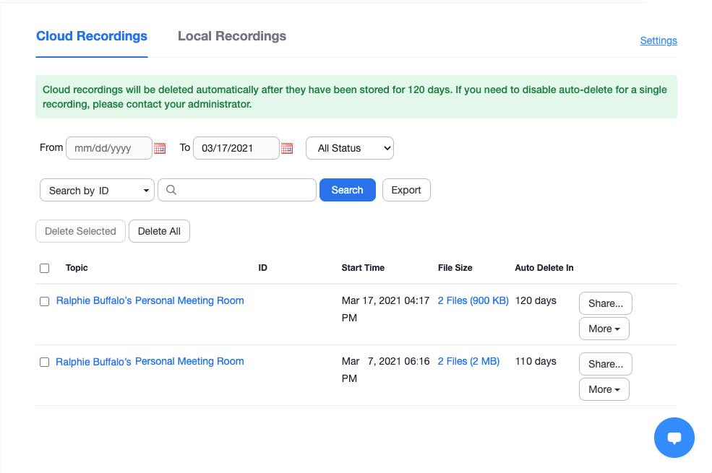Open the chat support bubble
Screen dimensions: 712x473
pyautogui.click(x=674, y=438)
